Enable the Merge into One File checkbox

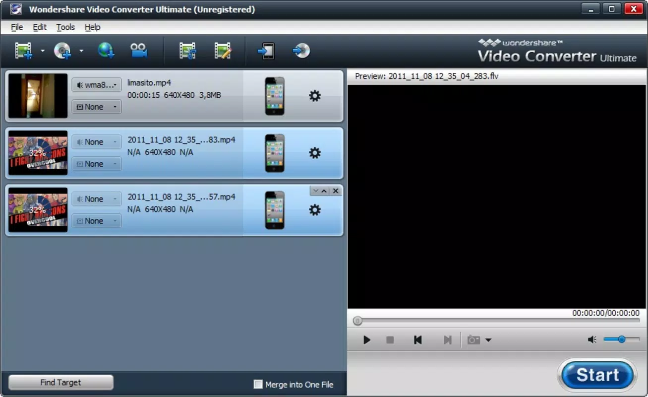[258, 384]
